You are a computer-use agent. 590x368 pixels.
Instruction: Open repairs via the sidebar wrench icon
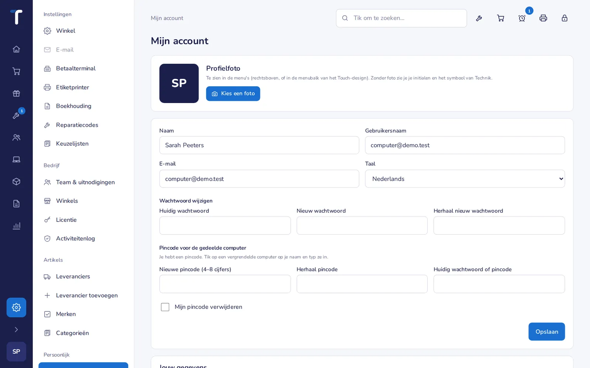click(x=16, y=115)
